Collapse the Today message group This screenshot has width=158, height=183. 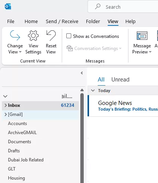pyautogui.click(x=93, y=91)
